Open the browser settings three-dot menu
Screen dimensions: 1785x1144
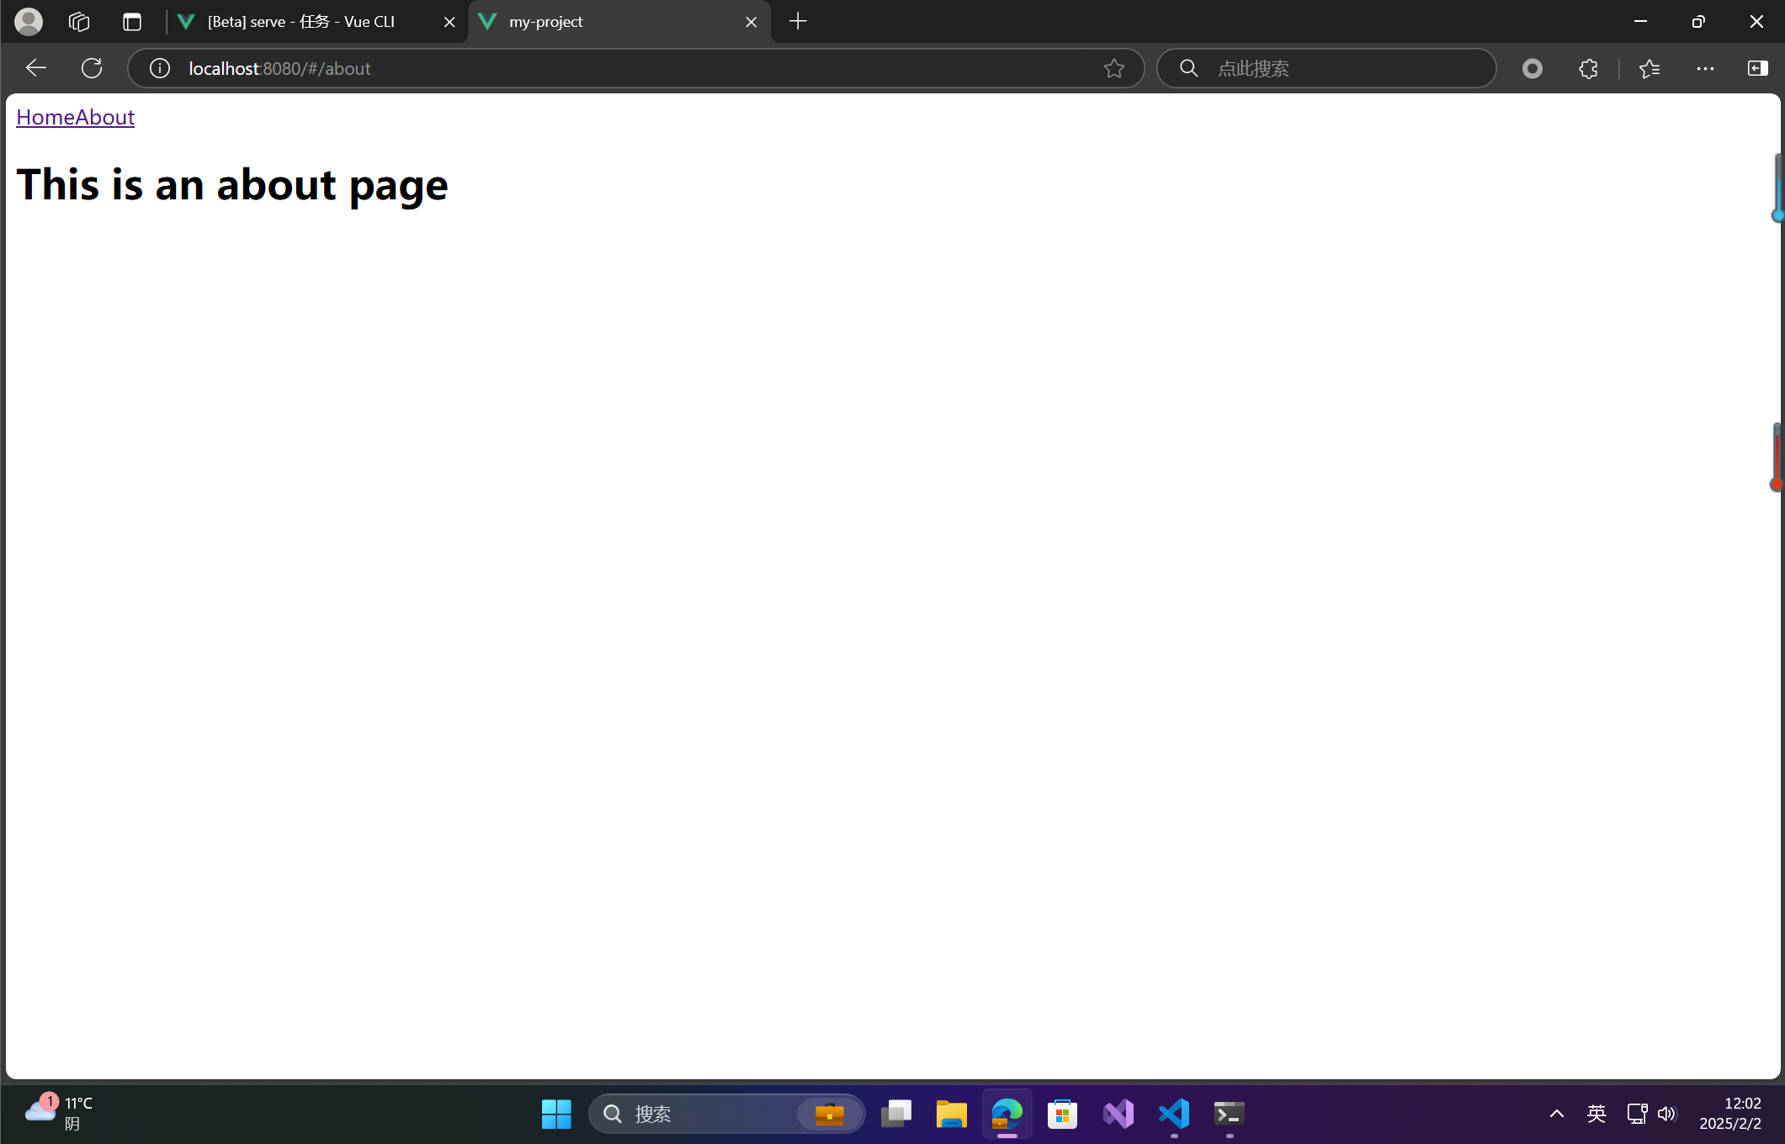click(x=1705, y=68)
